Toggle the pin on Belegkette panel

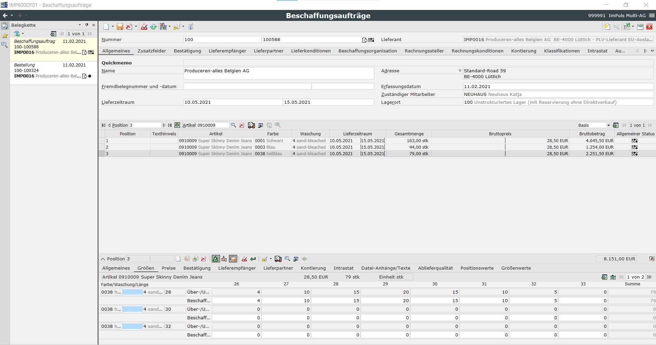coord(87,25)
